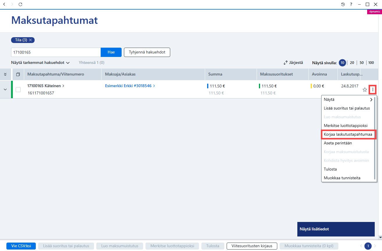
Task: Expand Näytä tarkemmat hakuehdot
Action: click(x=40, y=62)
